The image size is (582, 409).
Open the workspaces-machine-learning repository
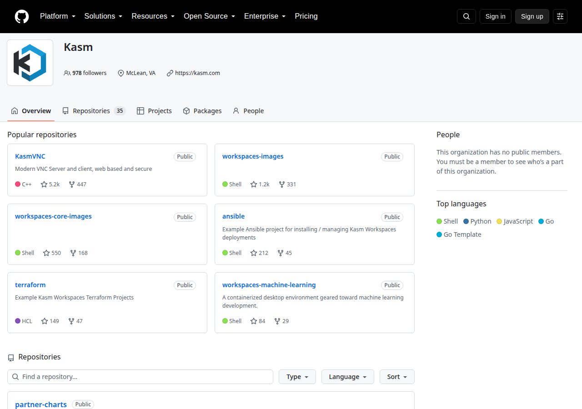click(269, 285)
